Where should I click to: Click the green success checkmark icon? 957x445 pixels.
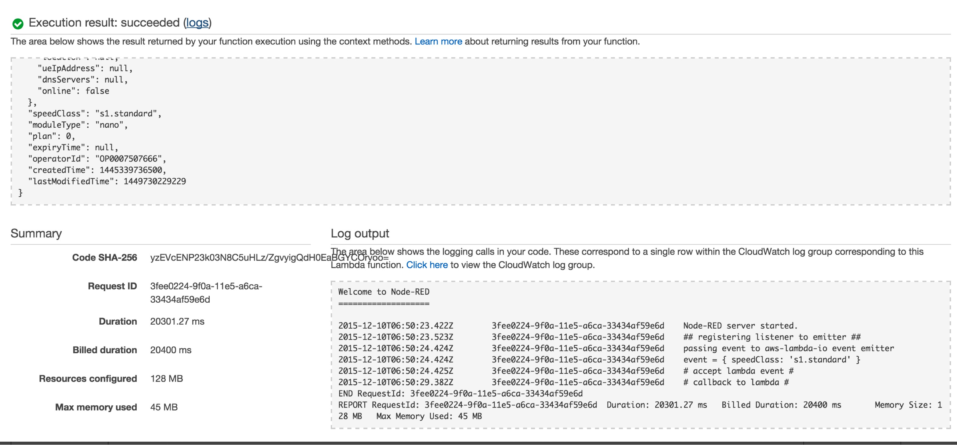[17, 23]
